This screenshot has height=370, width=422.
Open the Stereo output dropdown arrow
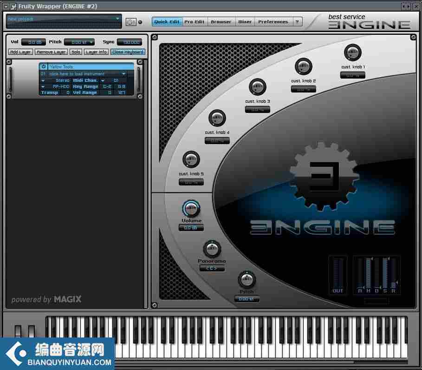coord(43,80)
